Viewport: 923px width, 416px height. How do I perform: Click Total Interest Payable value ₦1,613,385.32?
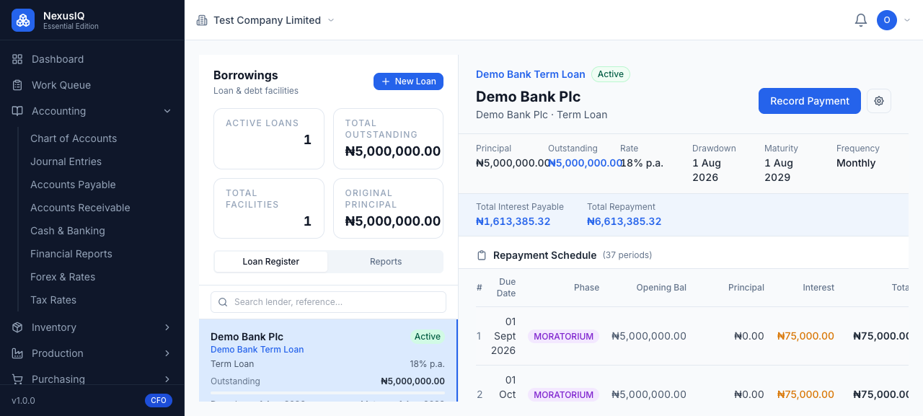tap(513, 221)
